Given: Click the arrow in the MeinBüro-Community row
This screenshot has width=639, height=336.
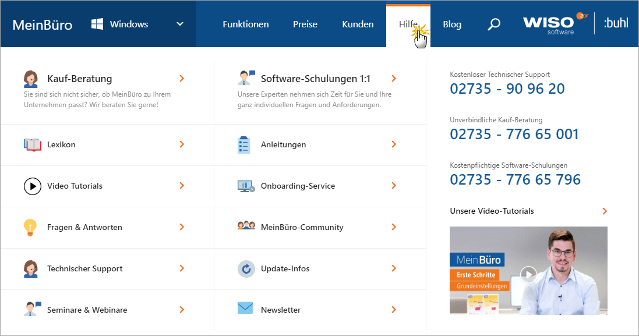Looking at the screenshot, I should pyautogui.click(x=394, y=227).
